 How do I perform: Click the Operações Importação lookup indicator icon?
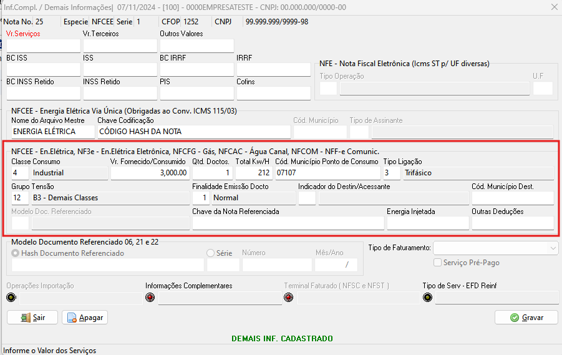pyautogui.click(x=11, y=297)
